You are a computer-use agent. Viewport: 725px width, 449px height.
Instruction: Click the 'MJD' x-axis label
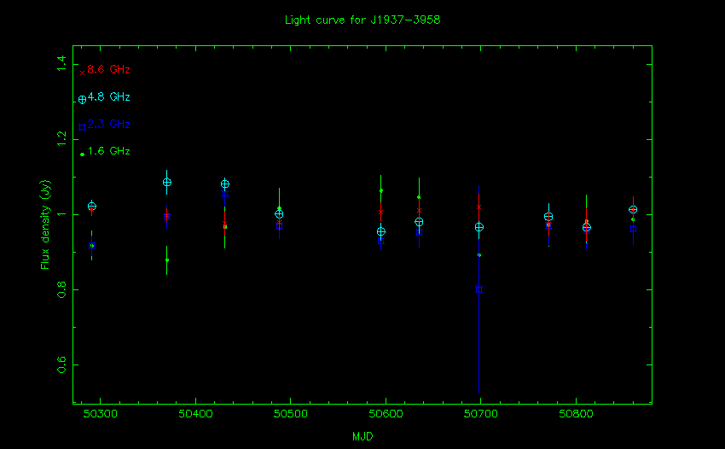pos(362,436)
